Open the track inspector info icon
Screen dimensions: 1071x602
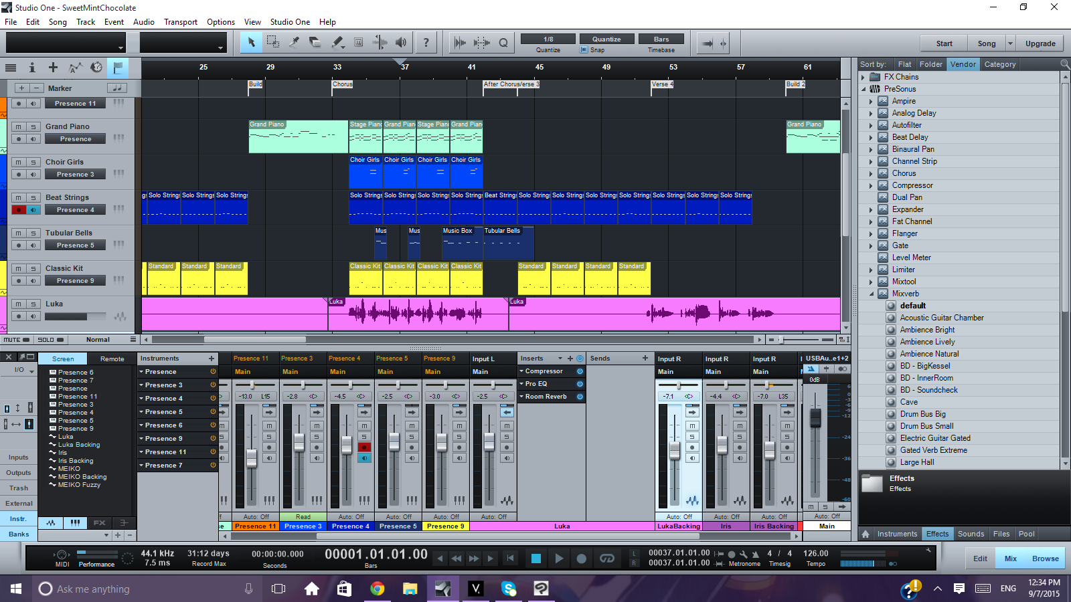(x=31, y=68)
